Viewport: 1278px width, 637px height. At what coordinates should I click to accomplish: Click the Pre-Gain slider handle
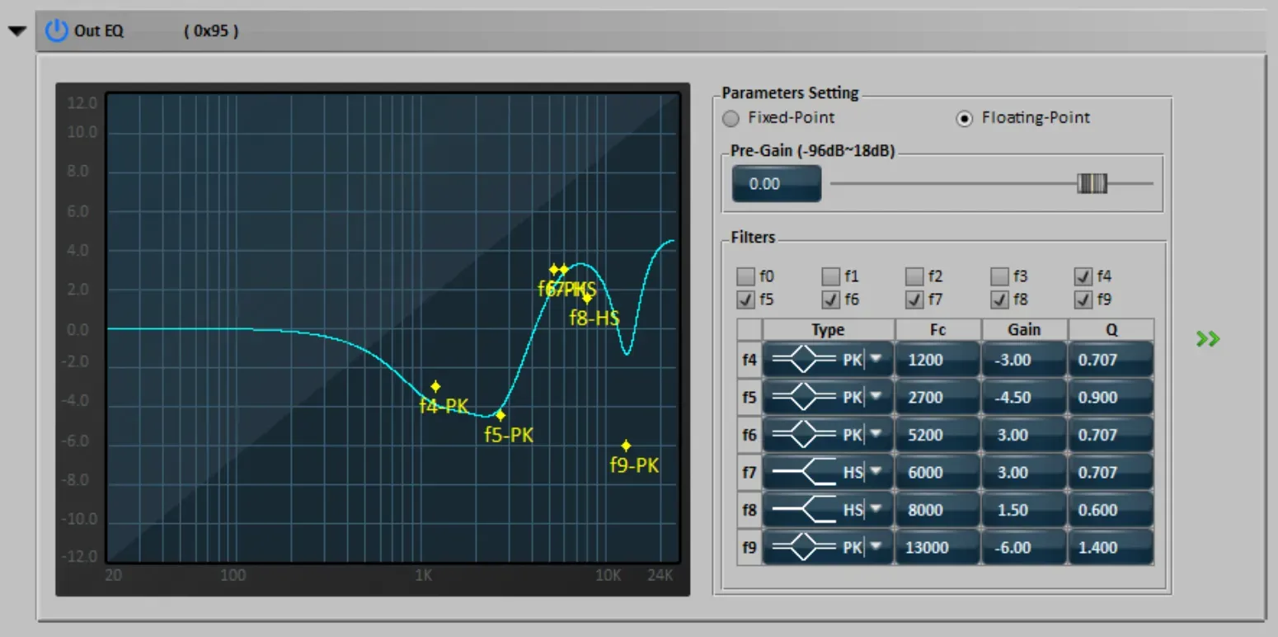click(1092, 183)
